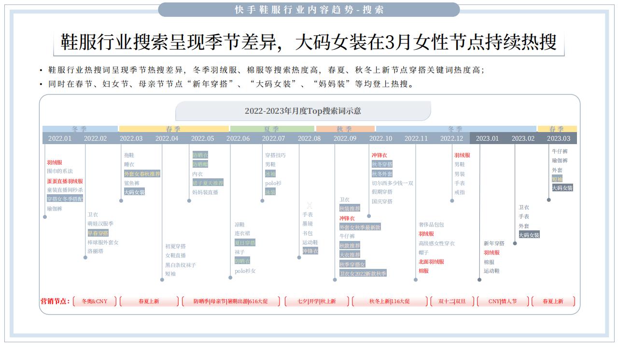This screenshot has width=618, height=347.
Task: Click the 2022.02 month label
Action: click(96, 138)
